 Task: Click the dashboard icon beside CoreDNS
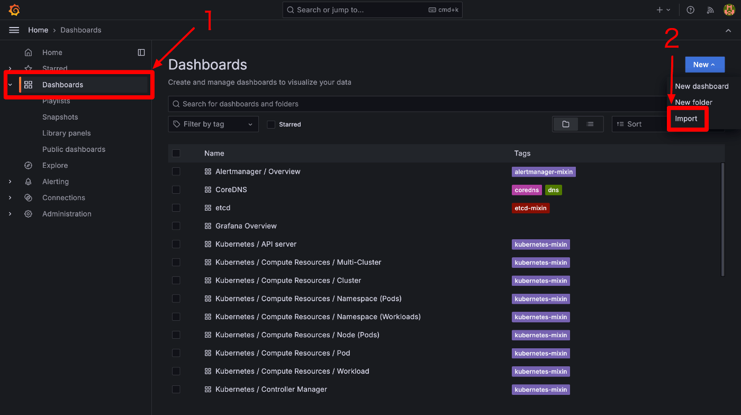pyautogui.click(x=208, y=190)
